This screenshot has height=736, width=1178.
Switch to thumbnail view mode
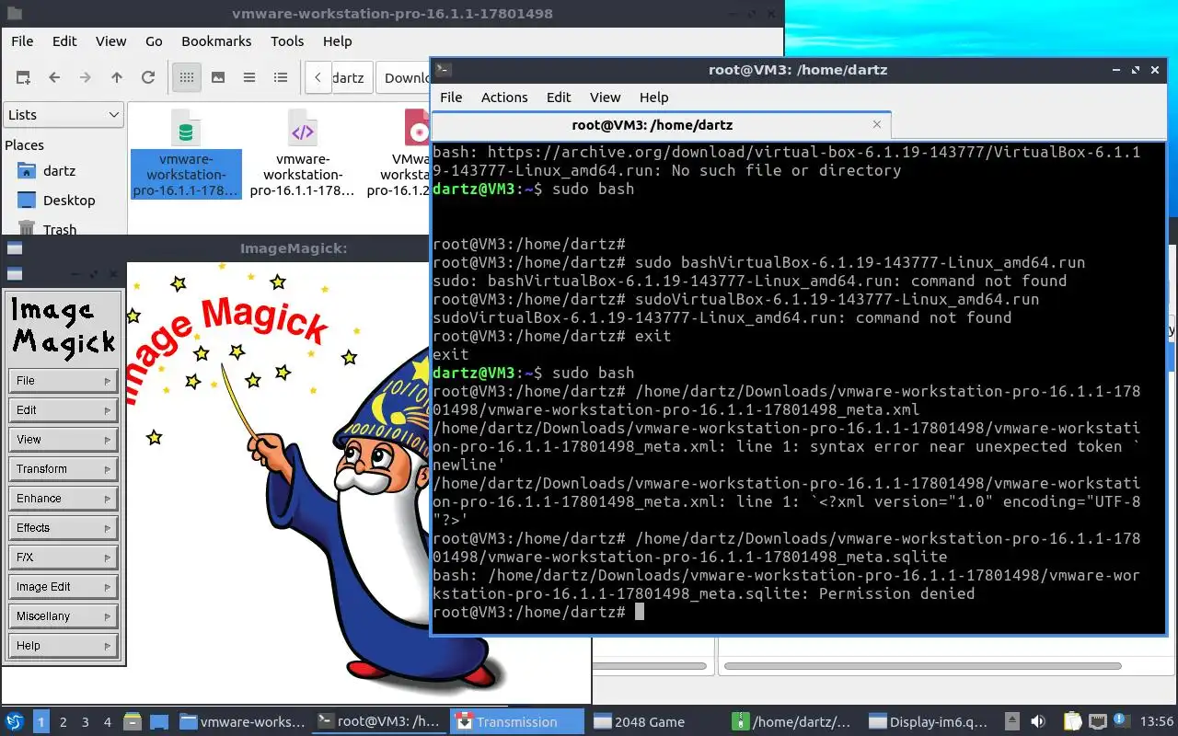click(x=218, y=78)
